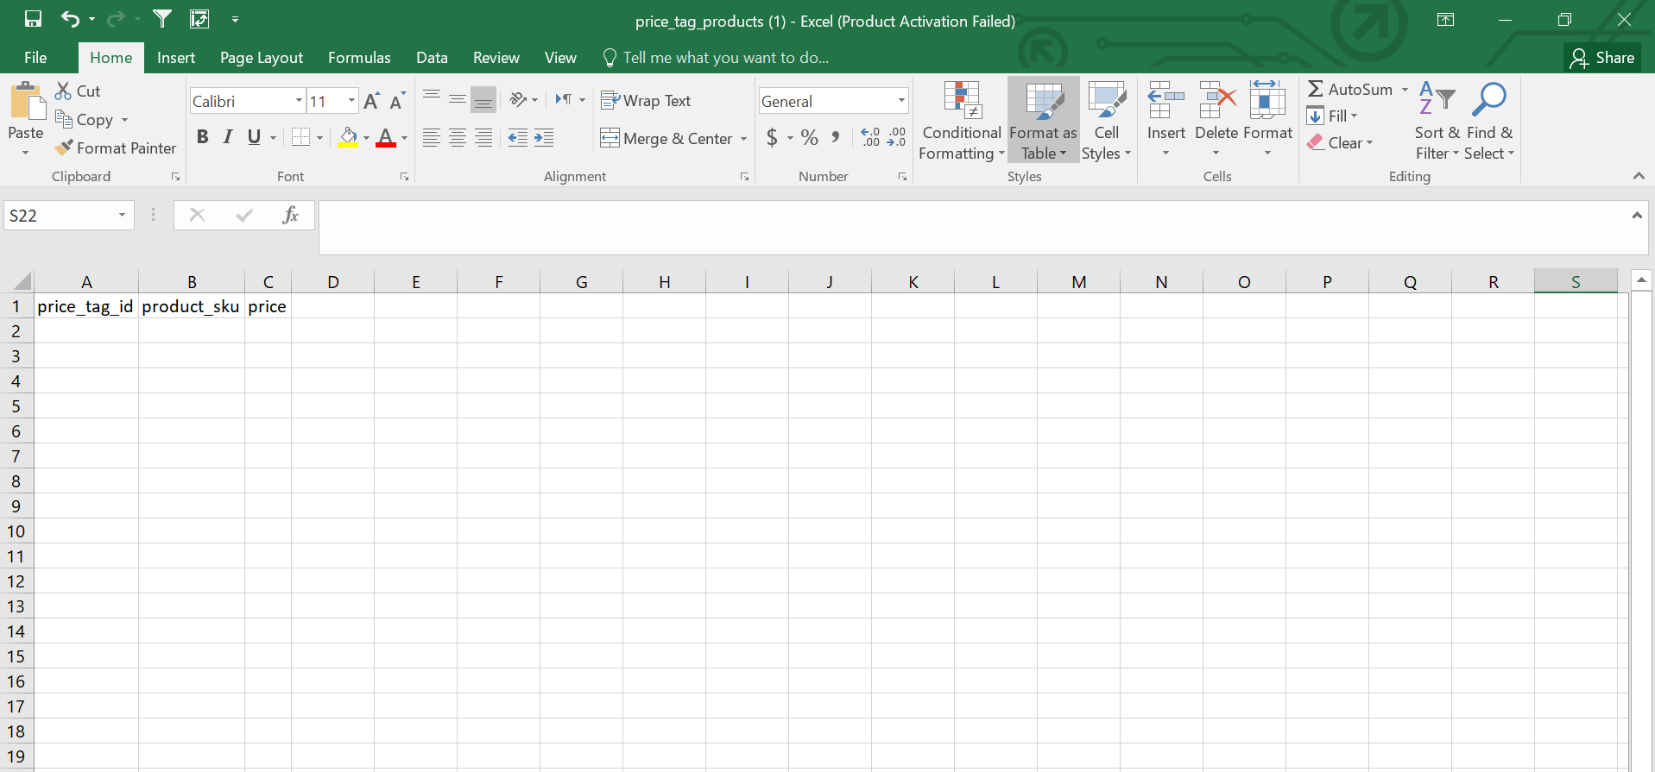Click the Paste clipboard icon
The image size is (1655, 772).
pyautogui.click(x=27, y=102)
